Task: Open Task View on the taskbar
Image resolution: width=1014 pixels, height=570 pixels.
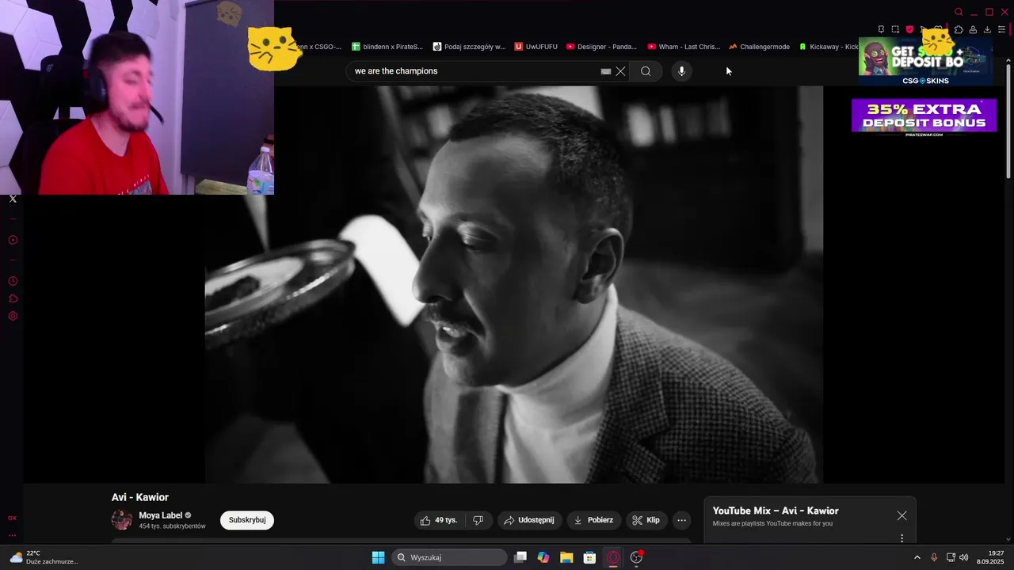Action: click(520, 557)
